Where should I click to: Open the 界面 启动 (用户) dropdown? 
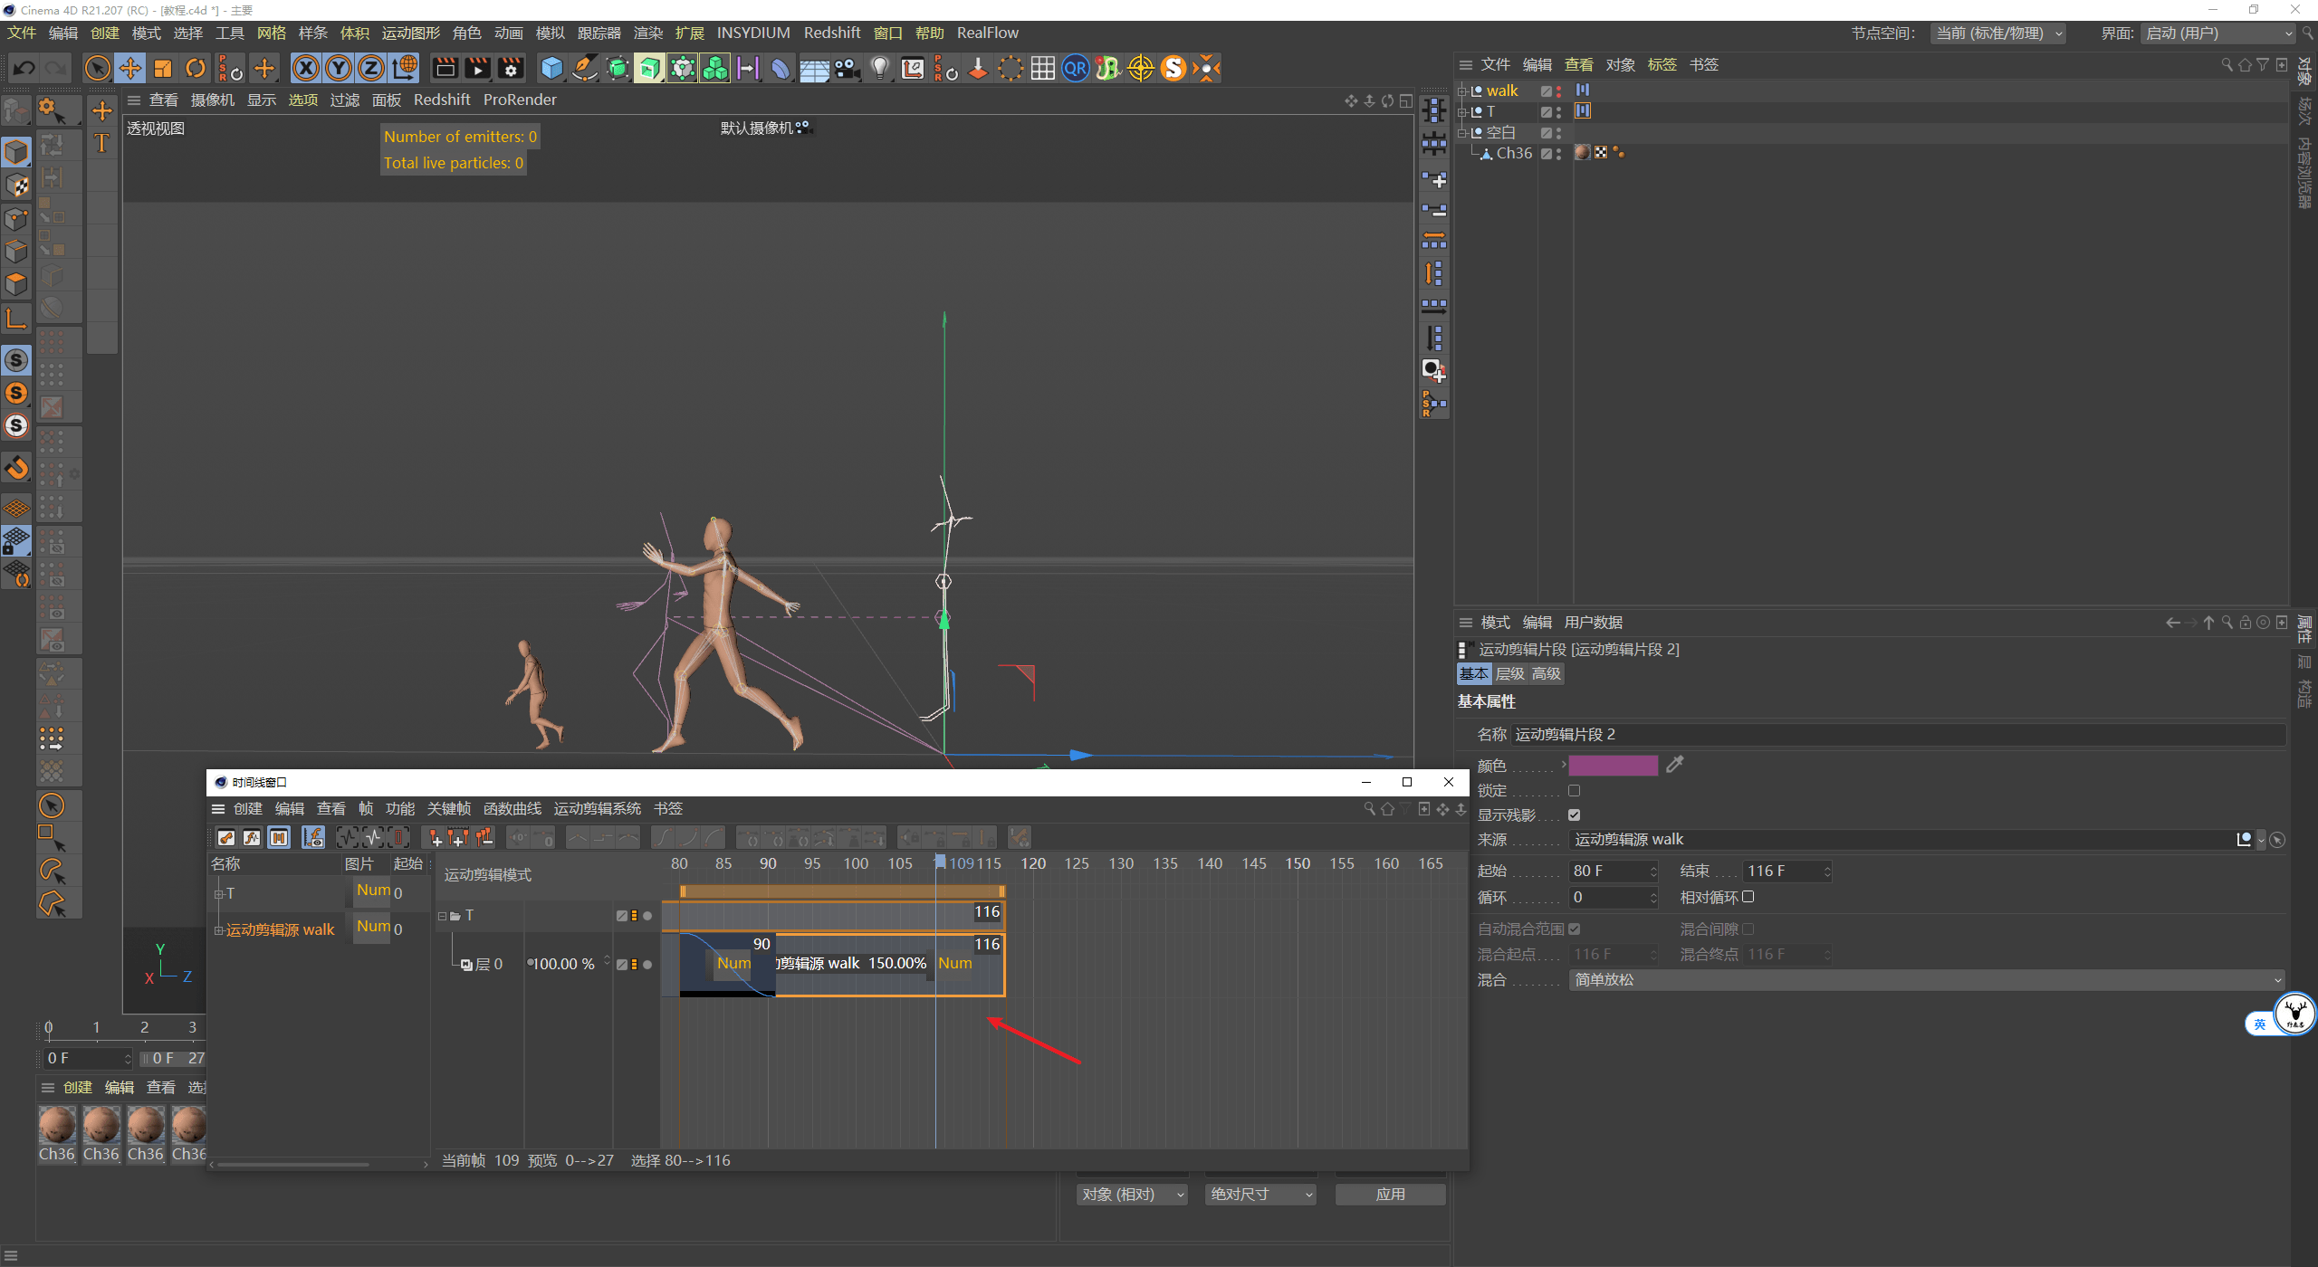pyautogui.click(x=2217, y=33)
